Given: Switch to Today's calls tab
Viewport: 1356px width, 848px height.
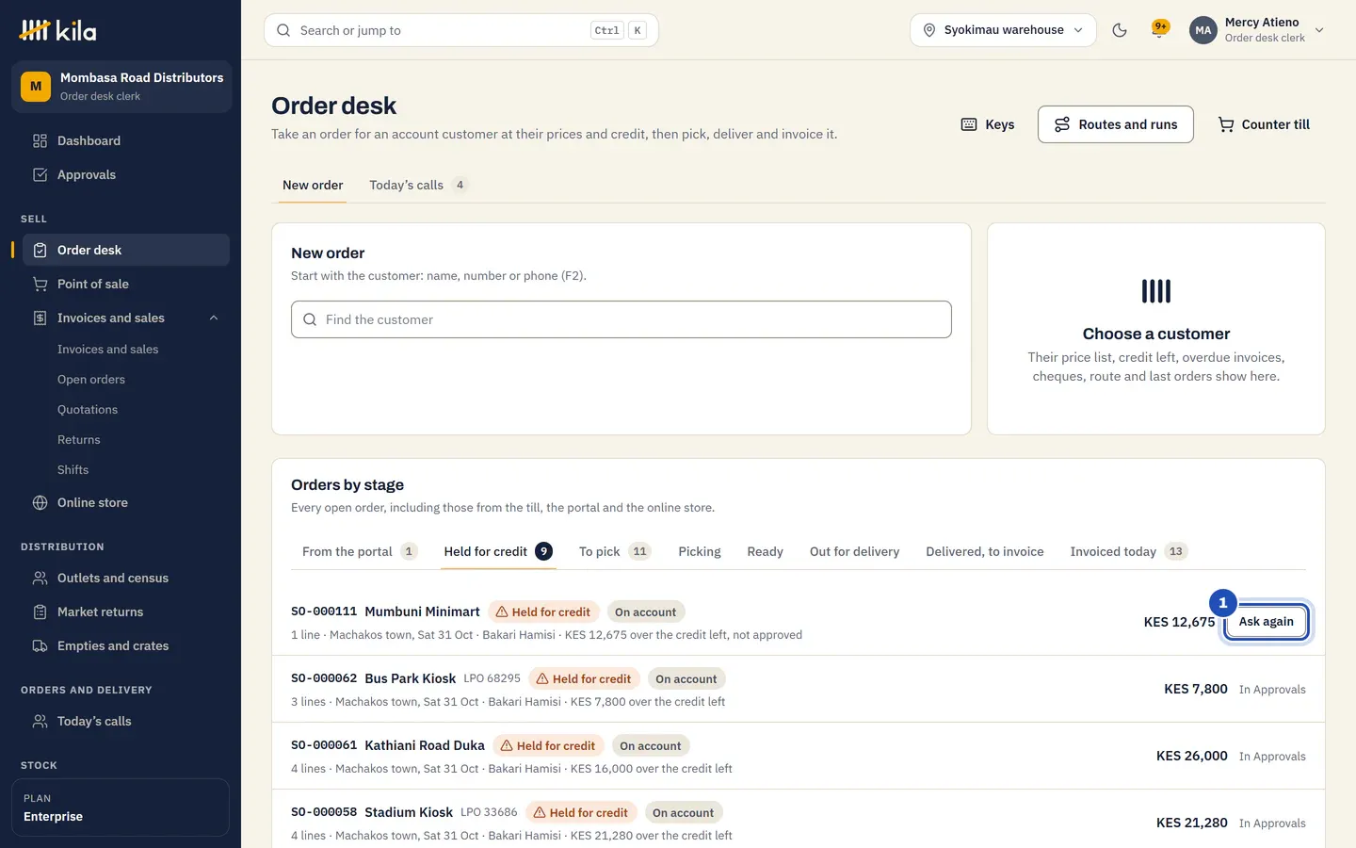Looking at the screenshot, I should 418,185.
